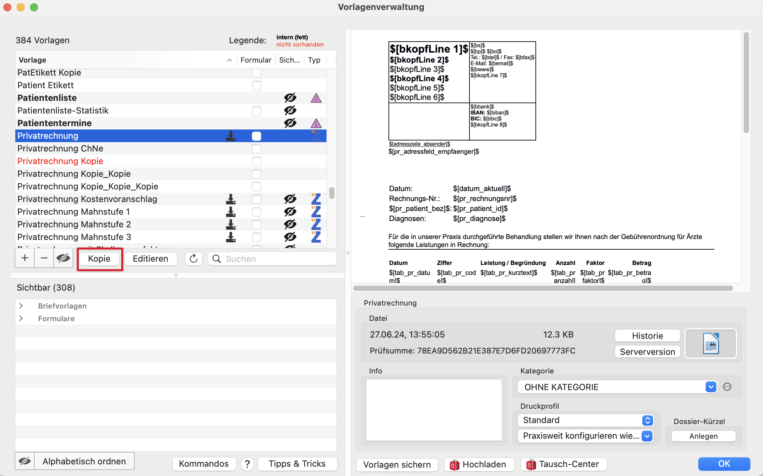Click crossed-eye icon in Patientenliste row
Screen dimensions: 763x476
290,98
